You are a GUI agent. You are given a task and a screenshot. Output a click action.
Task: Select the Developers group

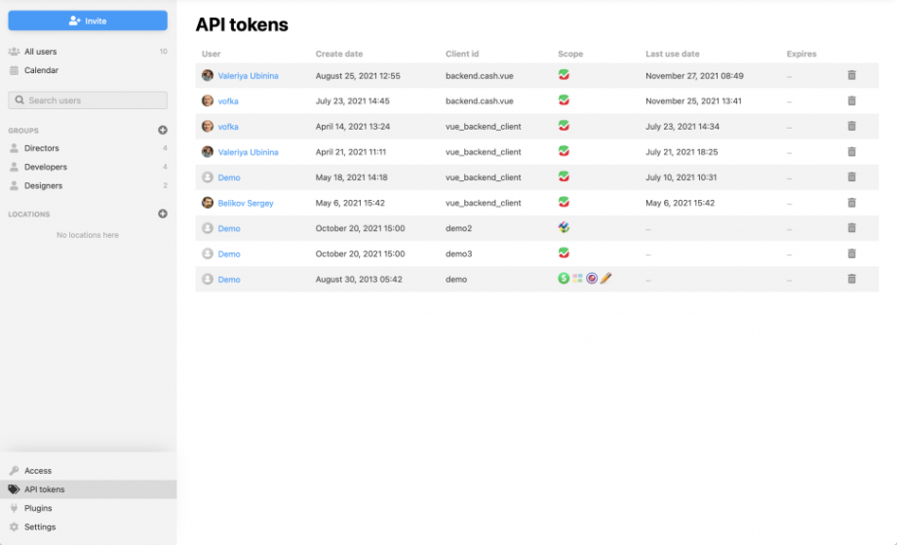(x=45, y=167)
